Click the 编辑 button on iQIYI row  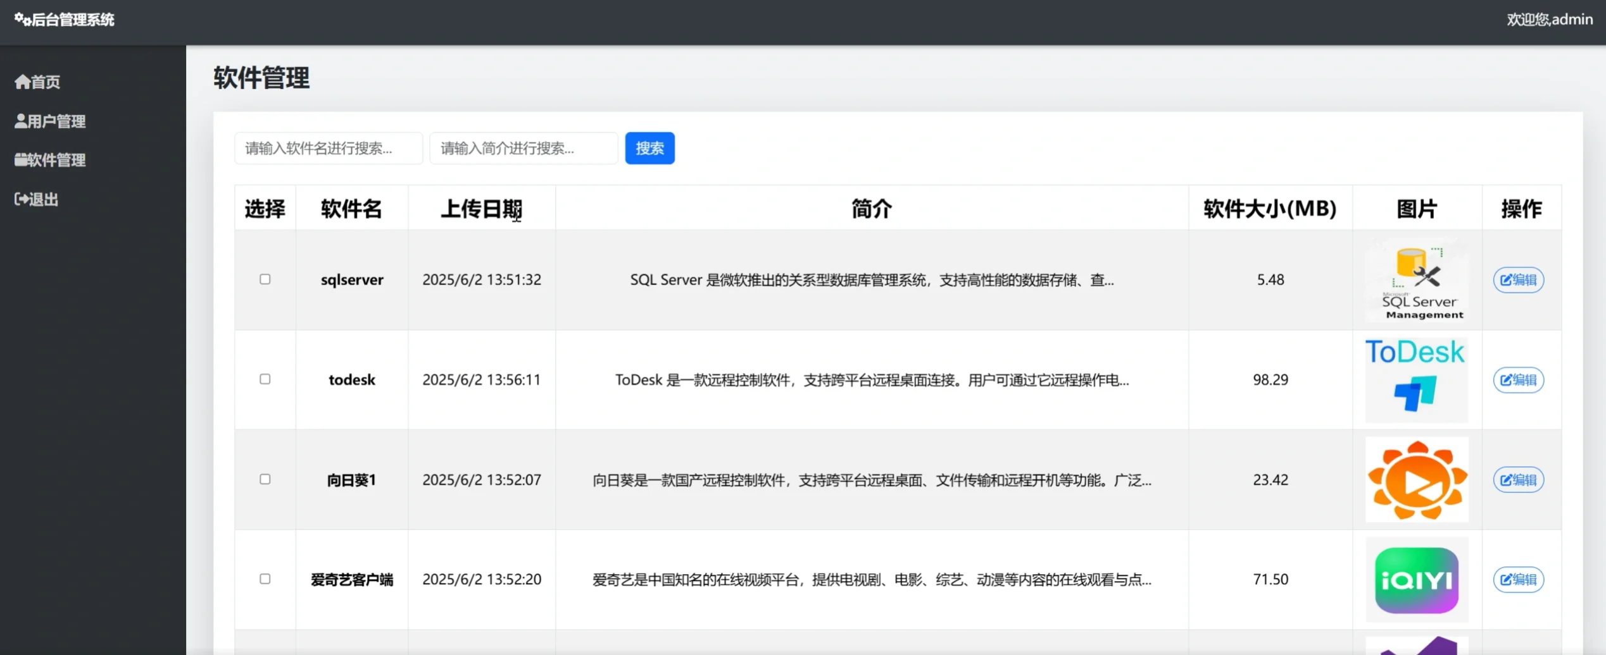pos(1518,578)
